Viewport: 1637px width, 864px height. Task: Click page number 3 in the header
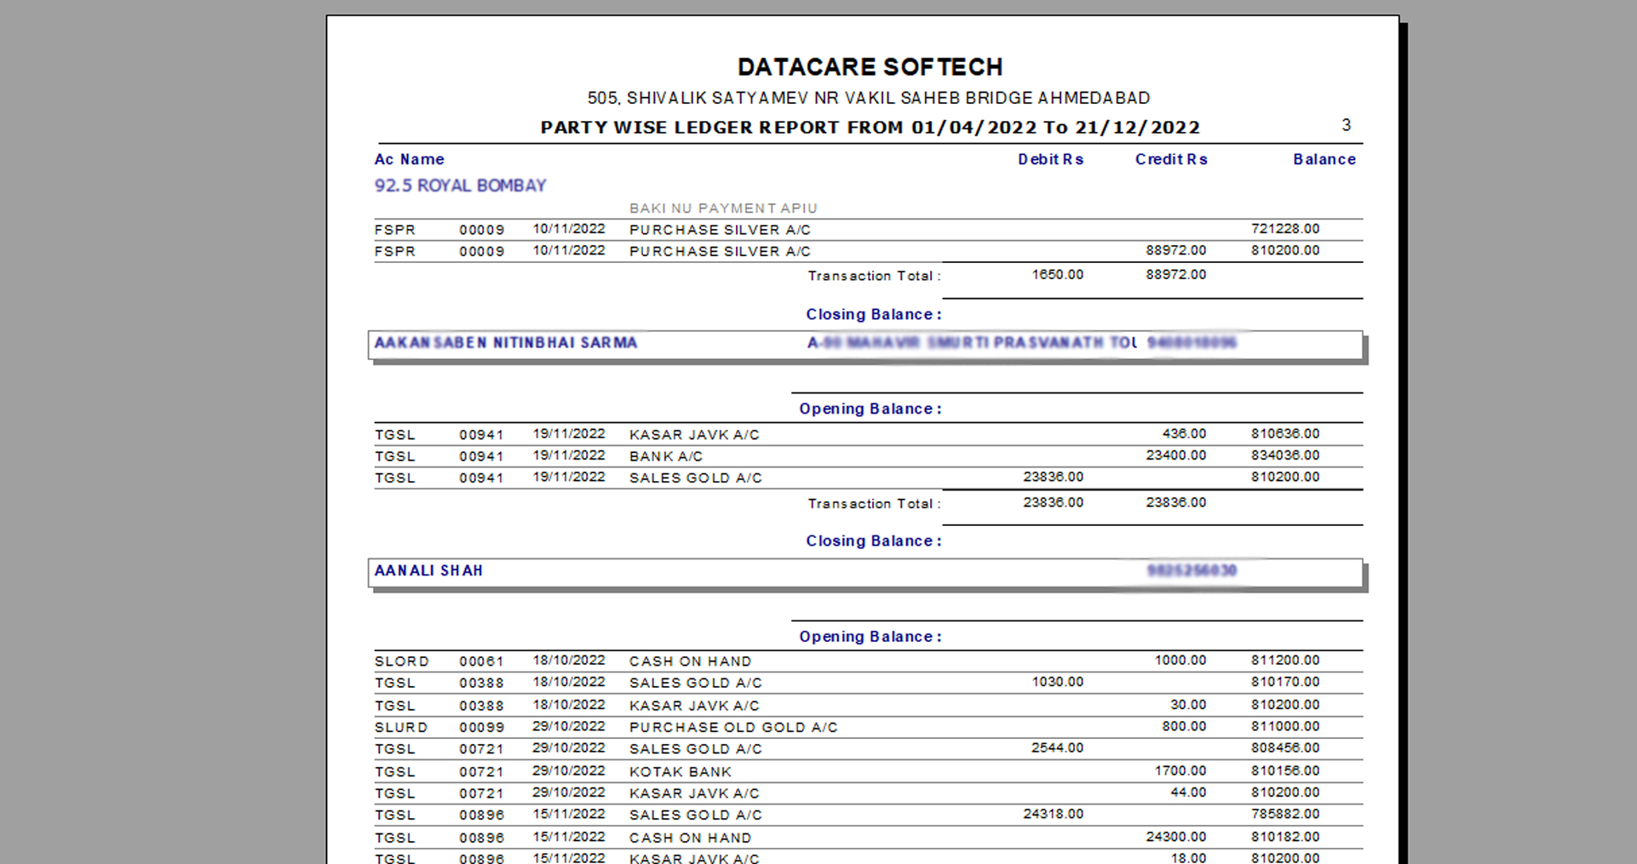[x=1346, y=125]
